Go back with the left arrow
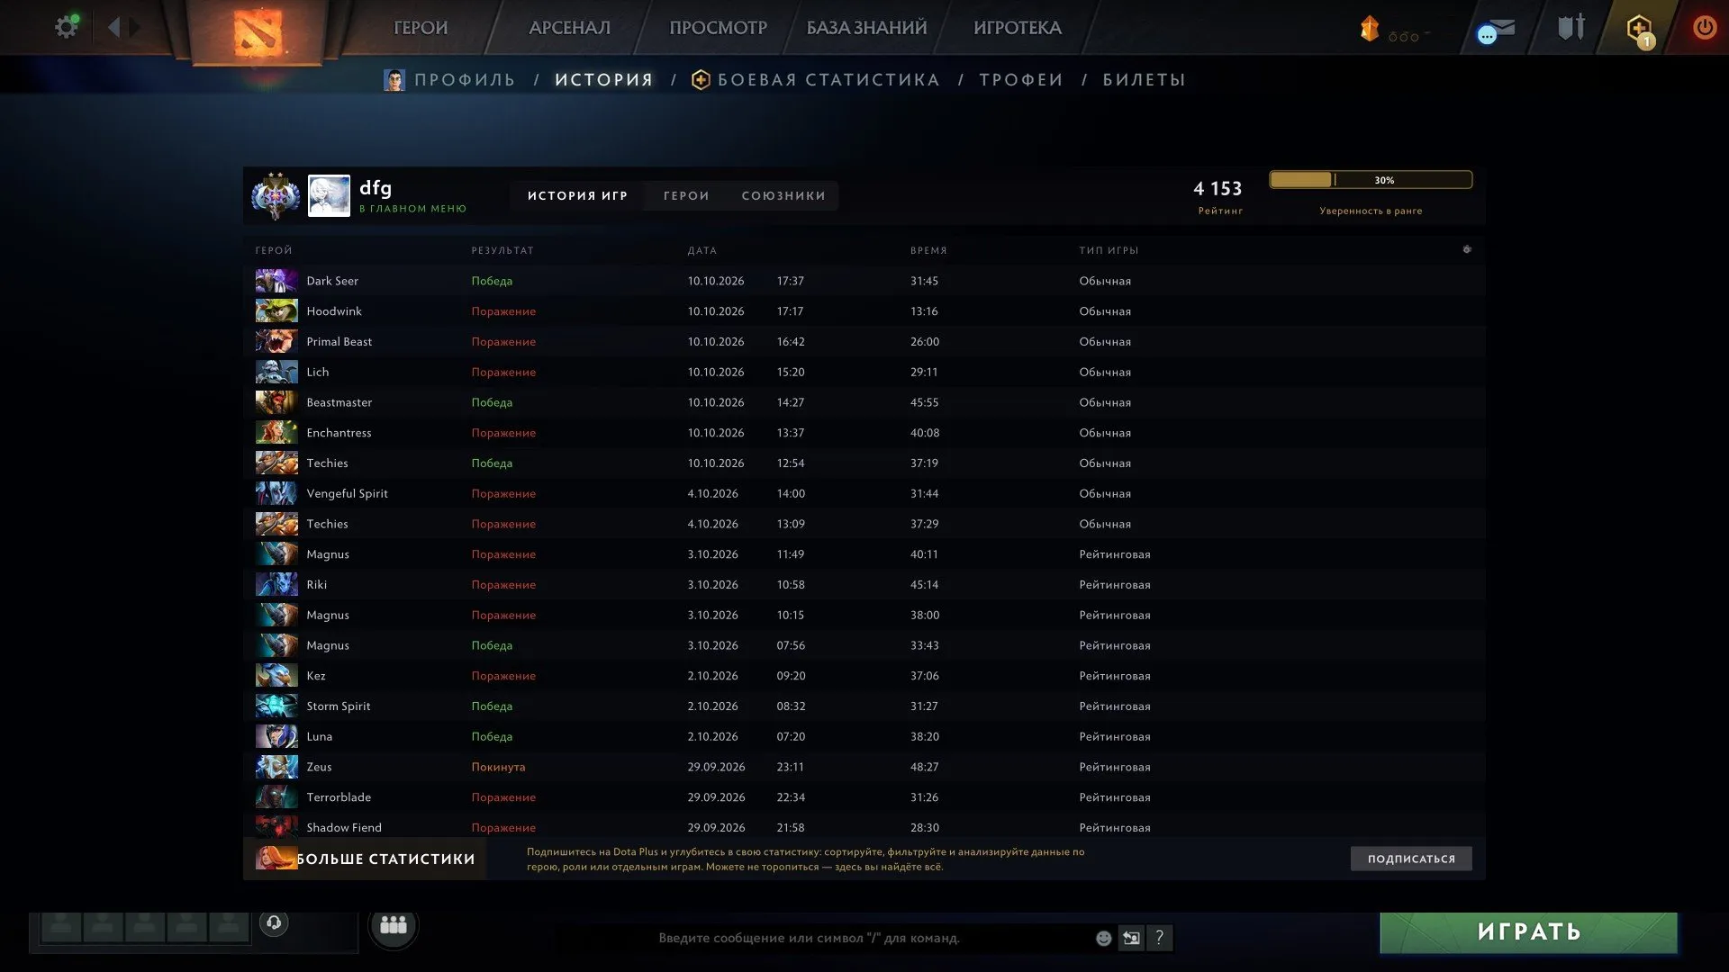The width and height of the screenshot is (1729, 972). coord(113,27)
